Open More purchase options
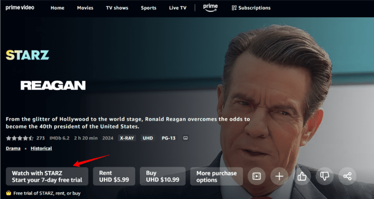The height and width of the screenshot is (199, 374). tap(217, 177)
